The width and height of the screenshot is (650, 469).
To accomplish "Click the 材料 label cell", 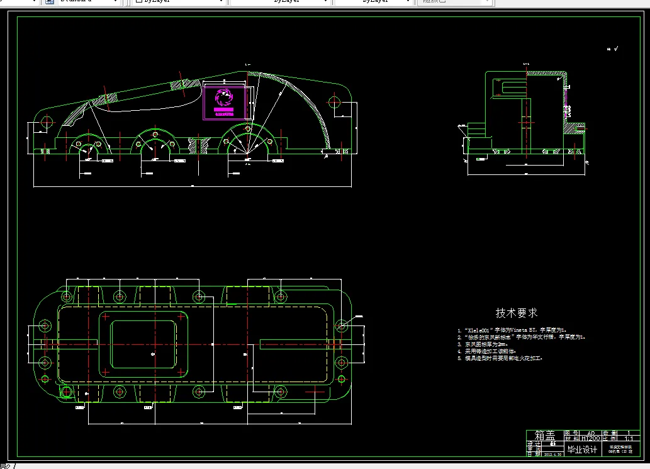I will (571, 438).
